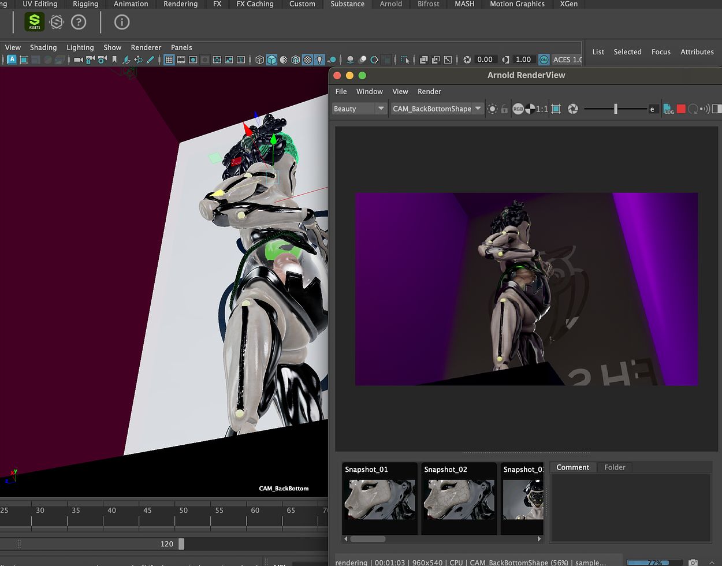This screenshot has width=722, height=566.
Task: Click the Attributes button in attribute editor
Action: 697,51
